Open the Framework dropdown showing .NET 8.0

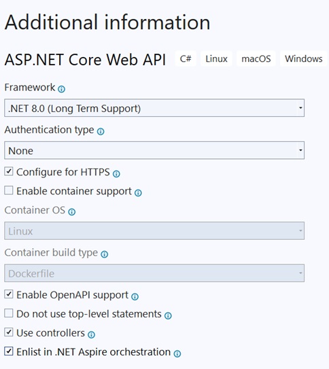[x=154, y=108]
